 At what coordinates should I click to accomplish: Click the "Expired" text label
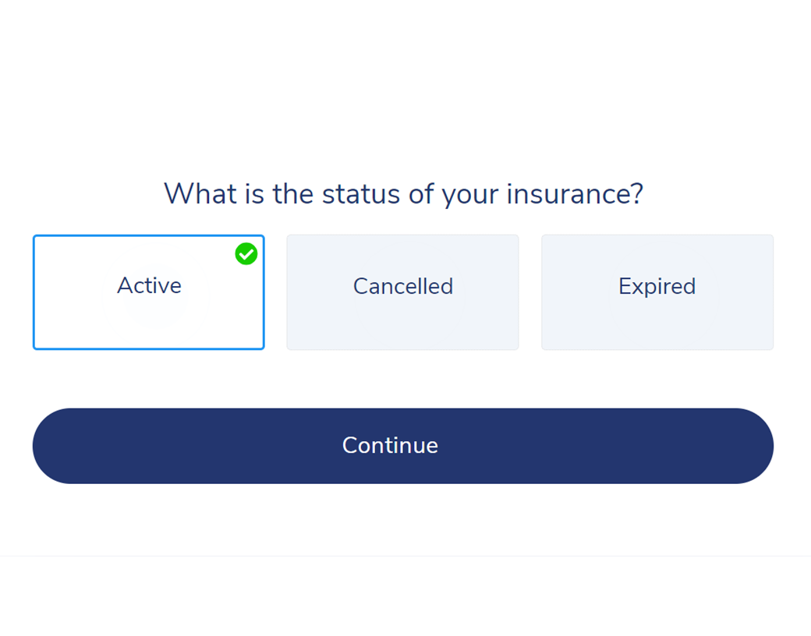coord(657,287)
